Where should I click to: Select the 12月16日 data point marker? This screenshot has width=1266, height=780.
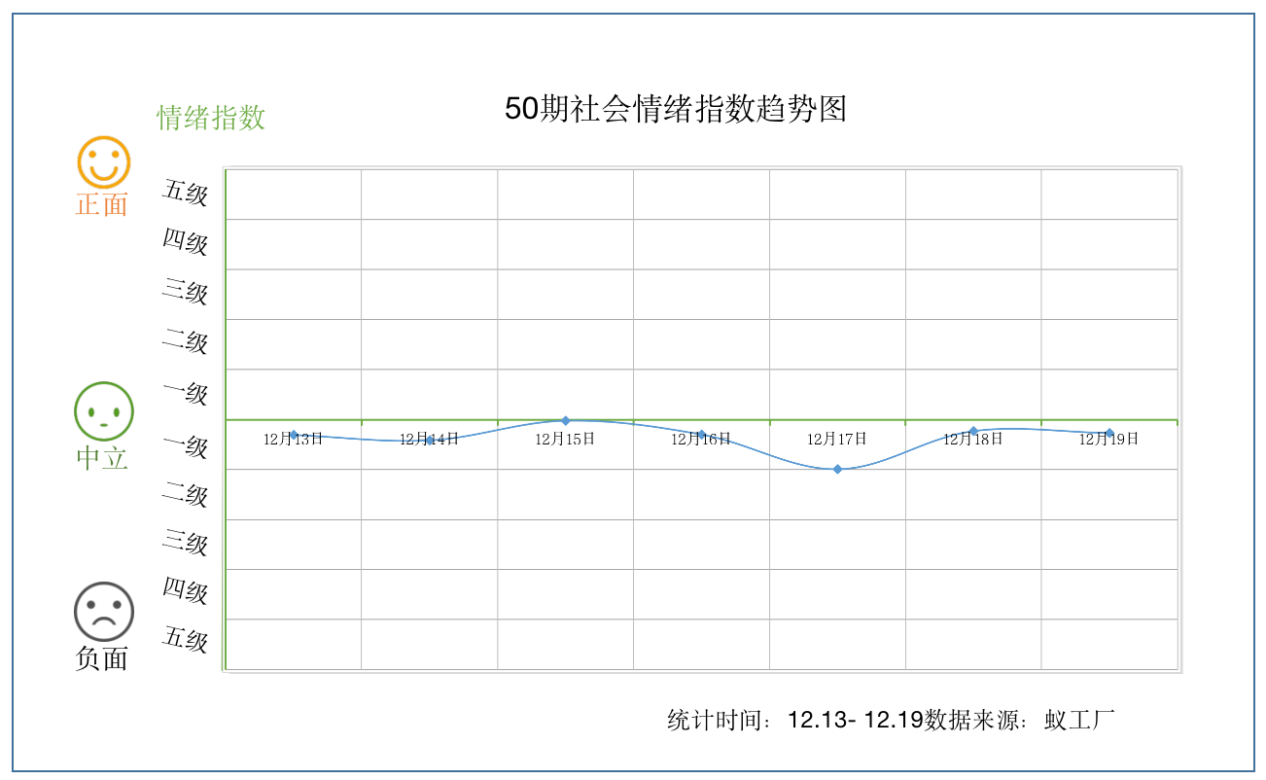[701, 434]
